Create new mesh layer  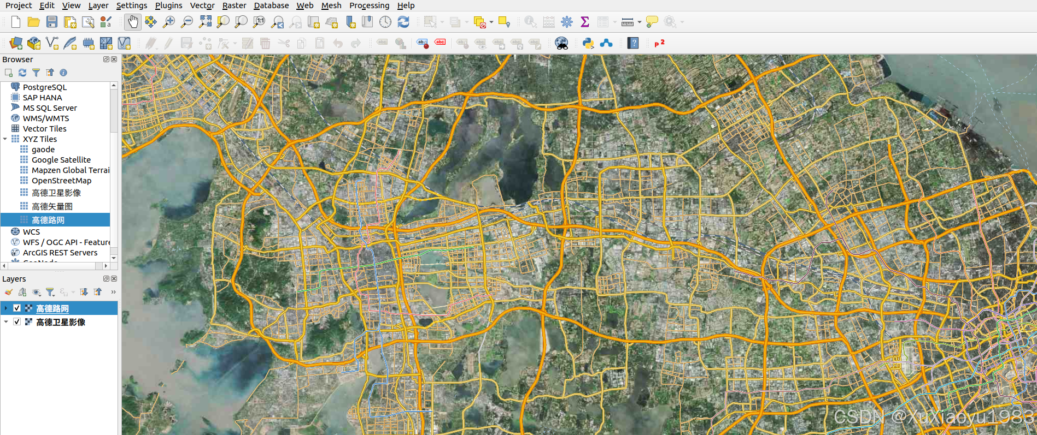click(106, 43)
